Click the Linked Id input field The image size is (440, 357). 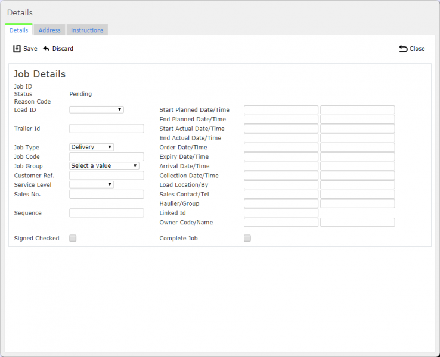[x=281, y=213]
